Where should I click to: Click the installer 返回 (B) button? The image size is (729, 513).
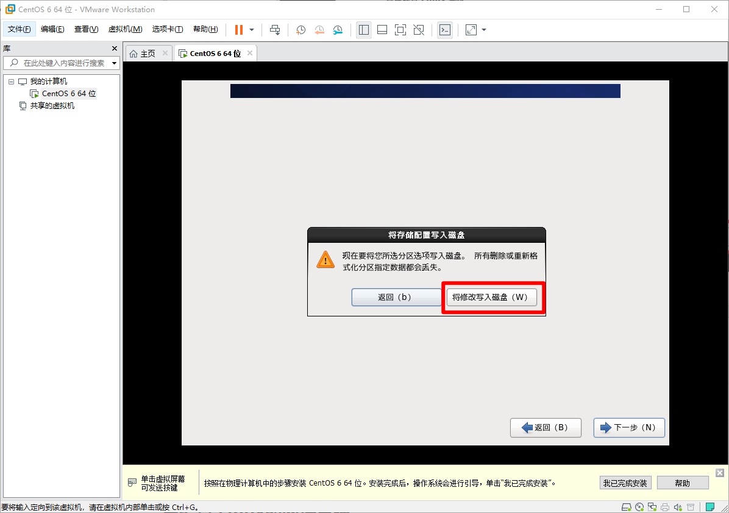[546, 428]
